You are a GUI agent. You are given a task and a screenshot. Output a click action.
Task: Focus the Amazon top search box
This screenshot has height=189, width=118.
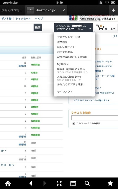click(x=17, y=27)
